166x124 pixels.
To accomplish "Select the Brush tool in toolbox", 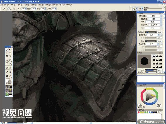I will (x=7, y=50).
